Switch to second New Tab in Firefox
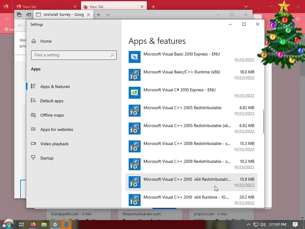This screenshot has height=229, width=305. (x=114, y=7)
